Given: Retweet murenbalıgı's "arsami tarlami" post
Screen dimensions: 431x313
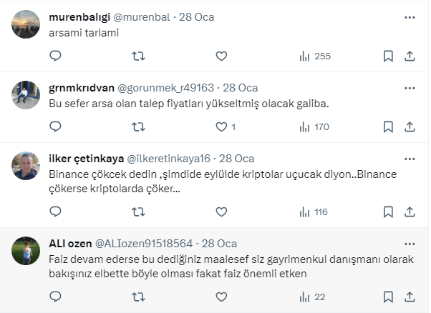Looking at the screenshot, I should point(138,56).
